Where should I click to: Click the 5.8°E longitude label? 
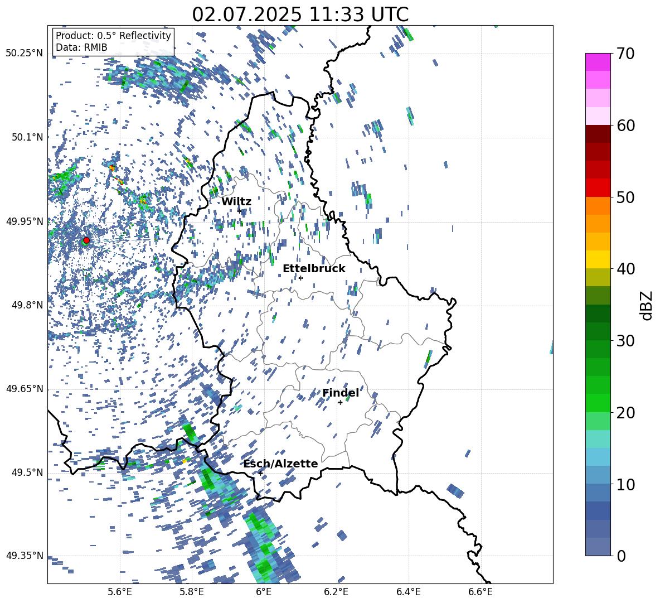click(192, 592)
